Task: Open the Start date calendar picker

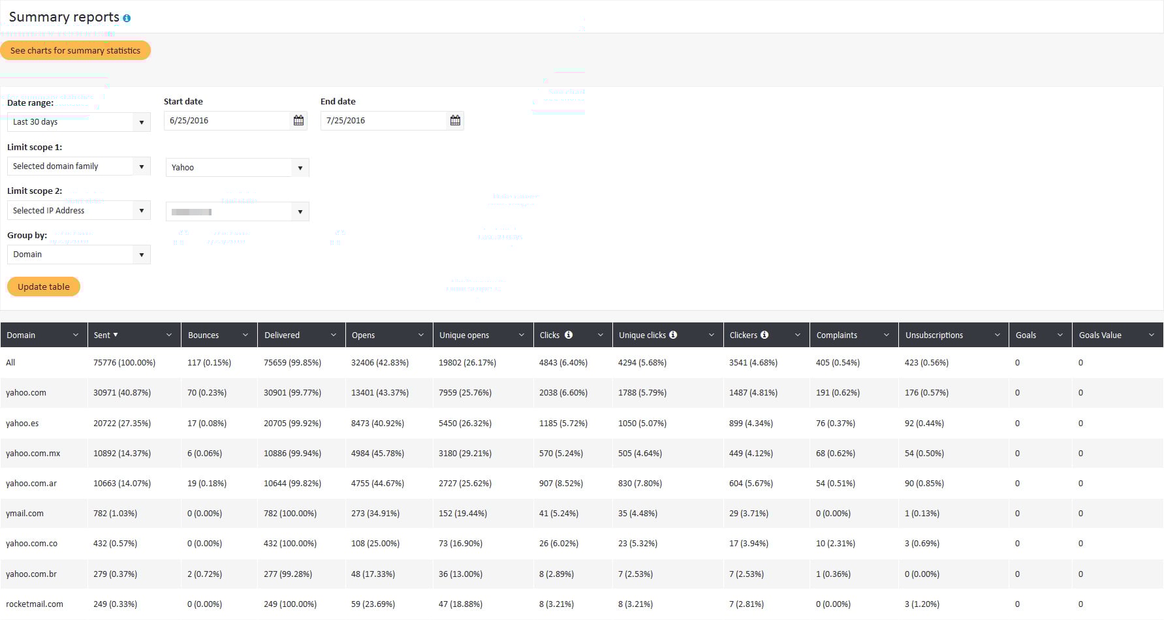Action: click(x=298, y=121)
